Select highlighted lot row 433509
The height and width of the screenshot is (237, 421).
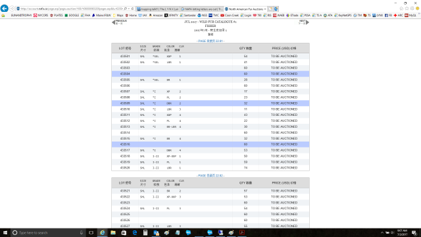point(210,103)
